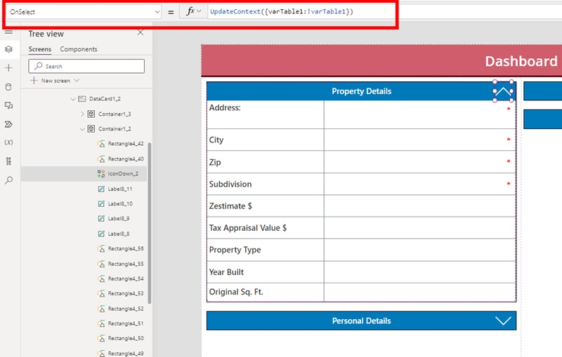The height and width of the screenshot is (357, 562).
Task: Select Rectangle4_56 in tree view
Action: [126, 248]
